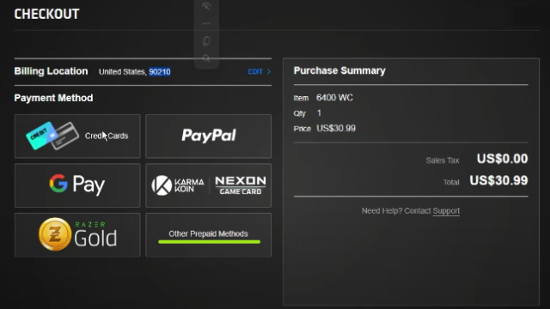Click the highlighted 90210 zip code
The height and width of the screenshot is (309, 550).
[x=160, y=72]
